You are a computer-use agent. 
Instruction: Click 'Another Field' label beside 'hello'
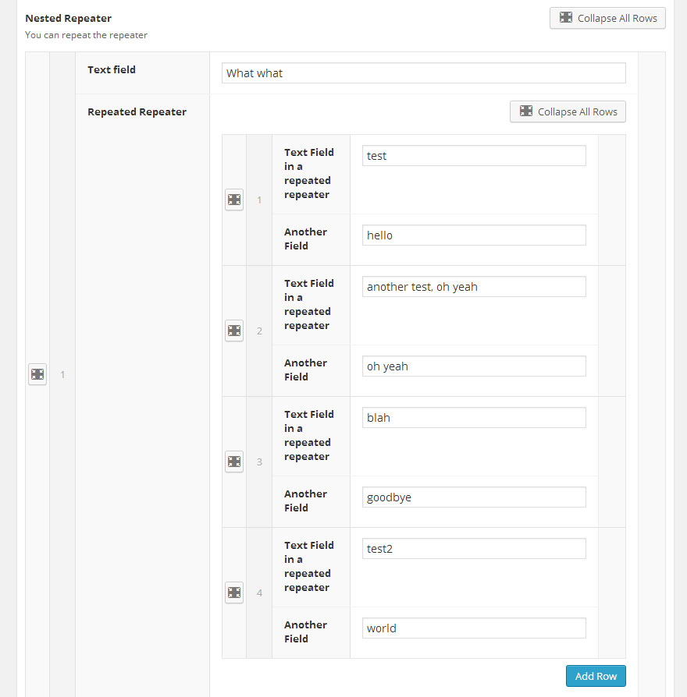click(305, 239)
